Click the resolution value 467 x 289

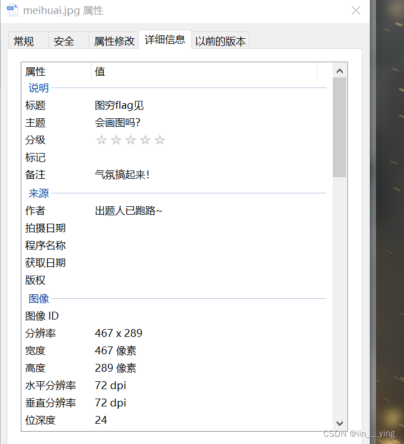coord(118,334)
